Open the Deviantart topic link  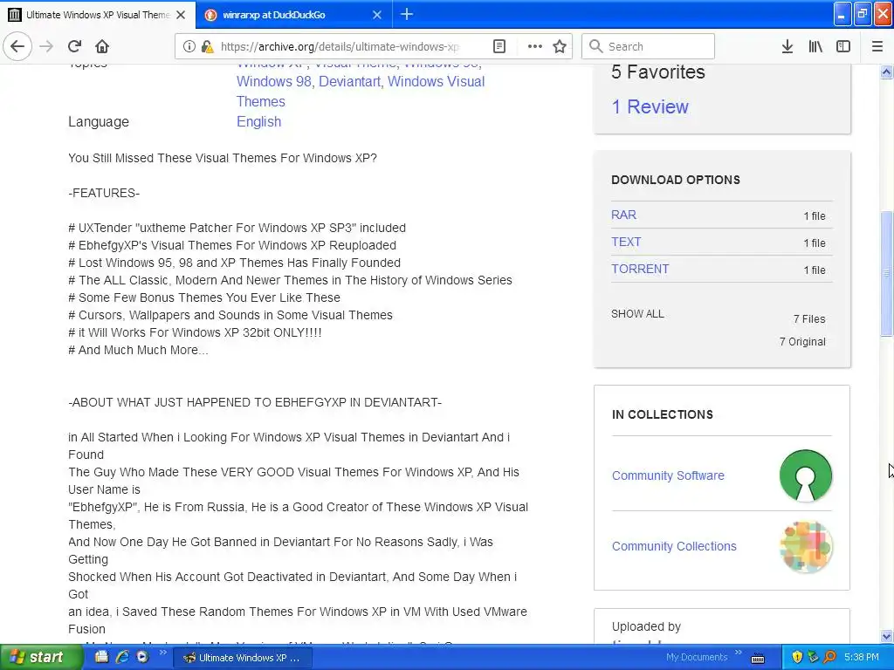coord(349,81)
